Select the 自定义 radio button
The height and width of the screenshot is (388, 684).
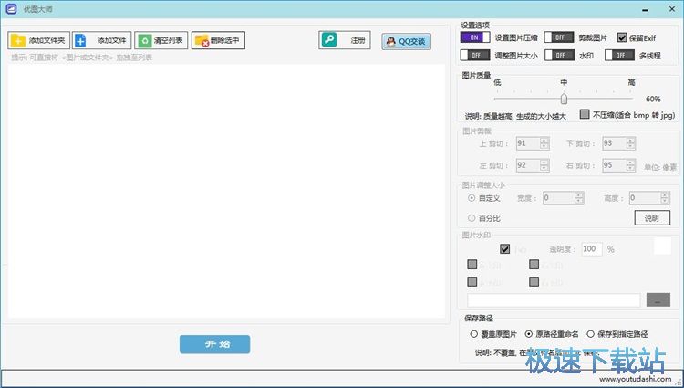click(x=472, y=198)
